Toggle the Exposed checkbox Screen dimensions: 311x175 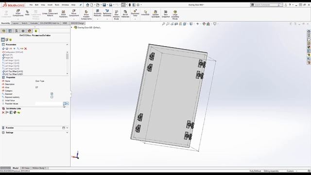pos(52,94)
